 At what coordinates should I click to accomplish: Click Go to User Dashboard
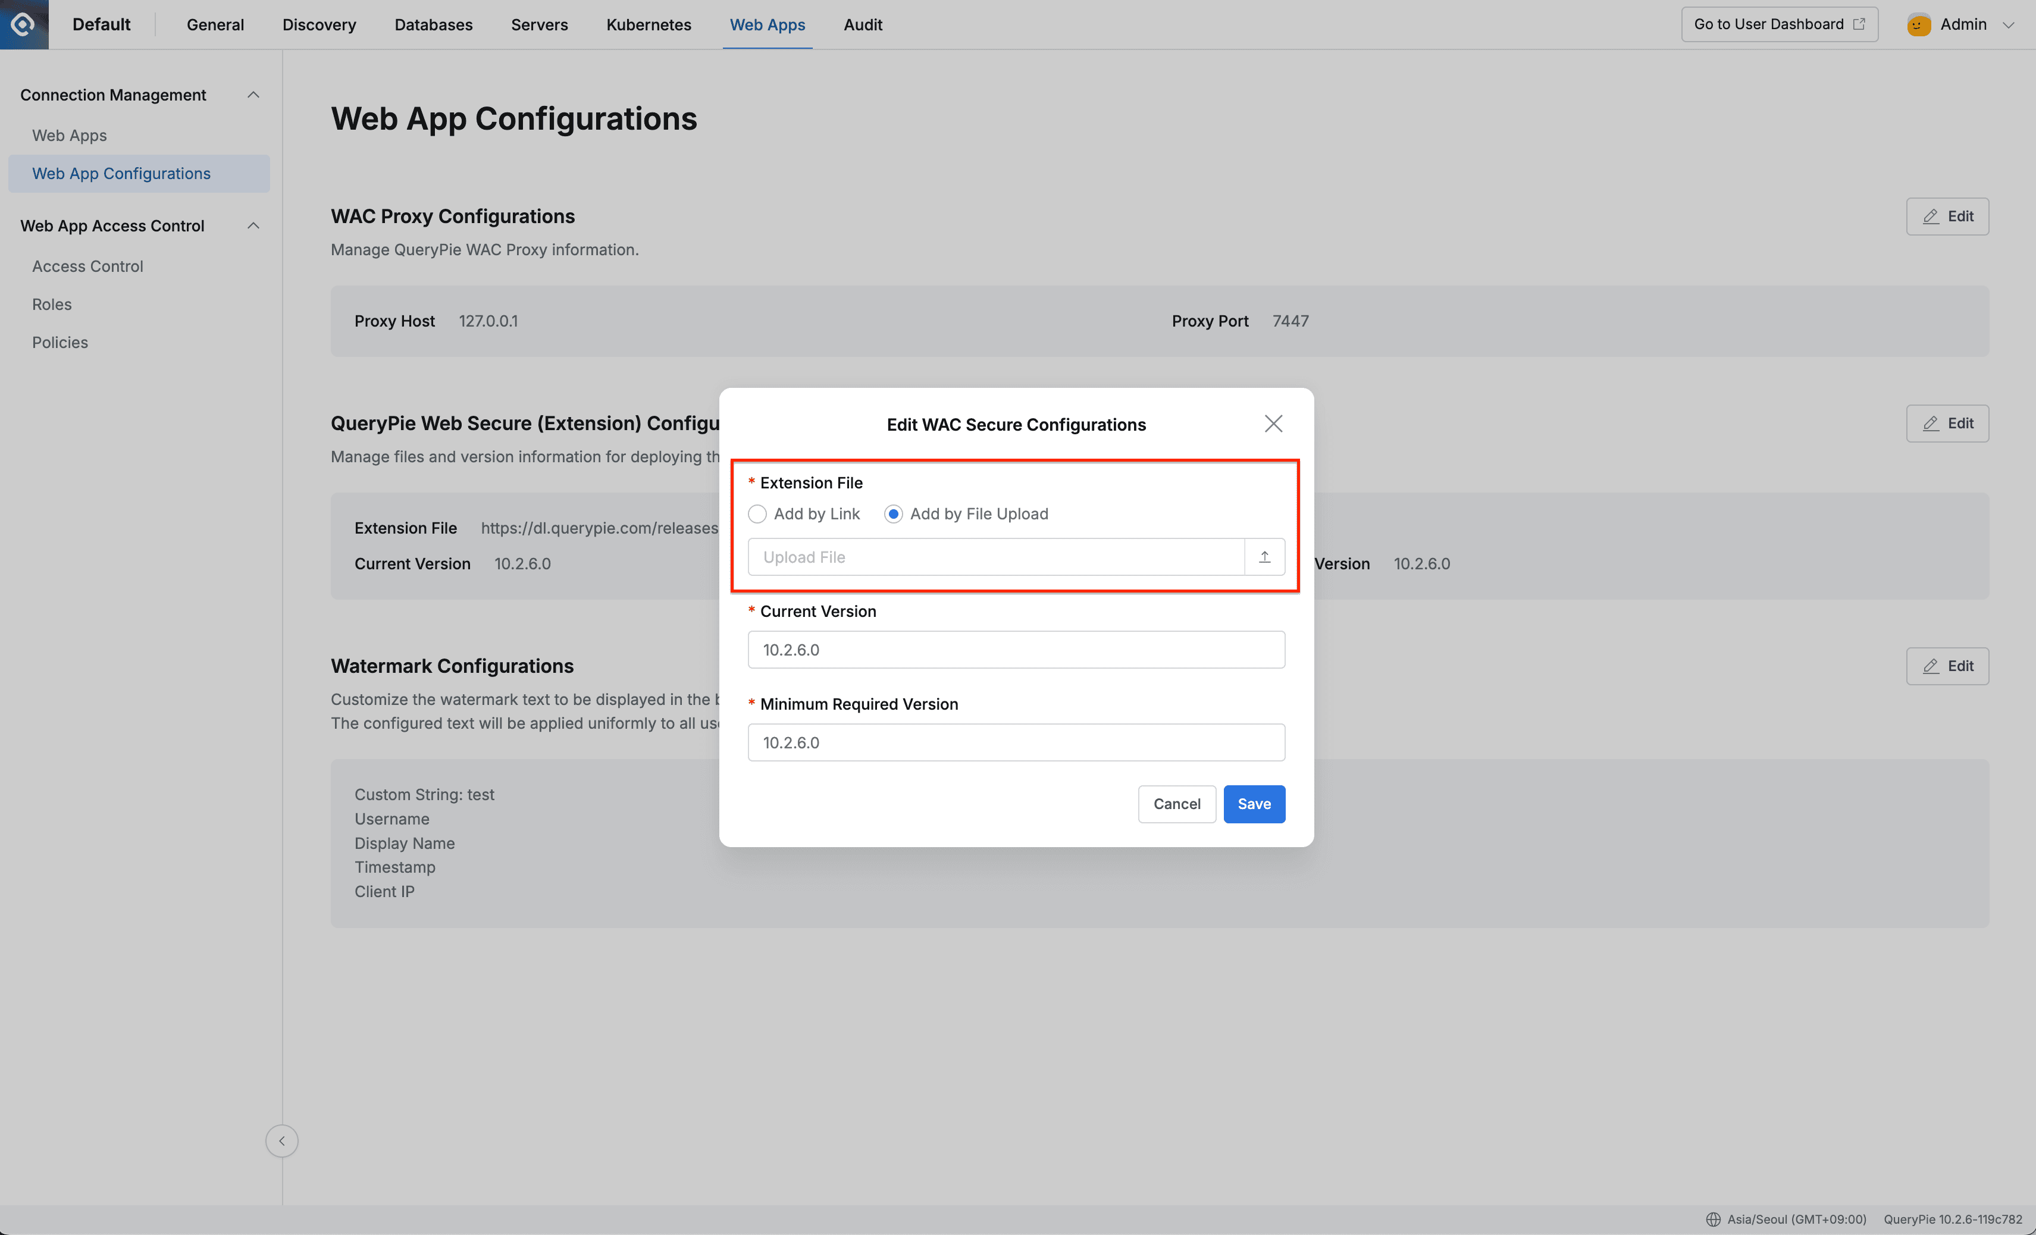(x=1768, y=24)
